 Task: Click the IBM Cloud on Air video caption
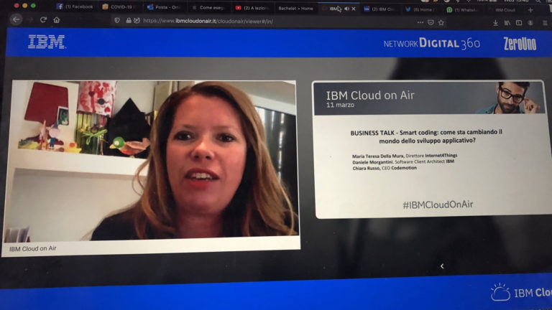(x=33, y=248)
